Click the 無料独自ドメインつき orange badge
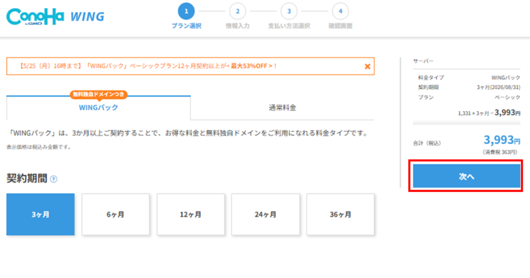530x278 pixels. click(98, 95)
